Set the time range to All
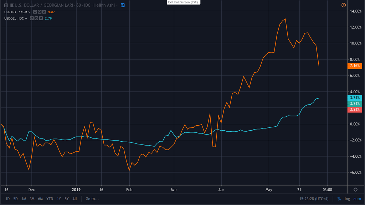This screenshot has height=205, width=365. tap(74, 199)
